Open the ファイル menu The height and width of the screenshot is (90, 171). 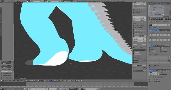tap(7, 1)
